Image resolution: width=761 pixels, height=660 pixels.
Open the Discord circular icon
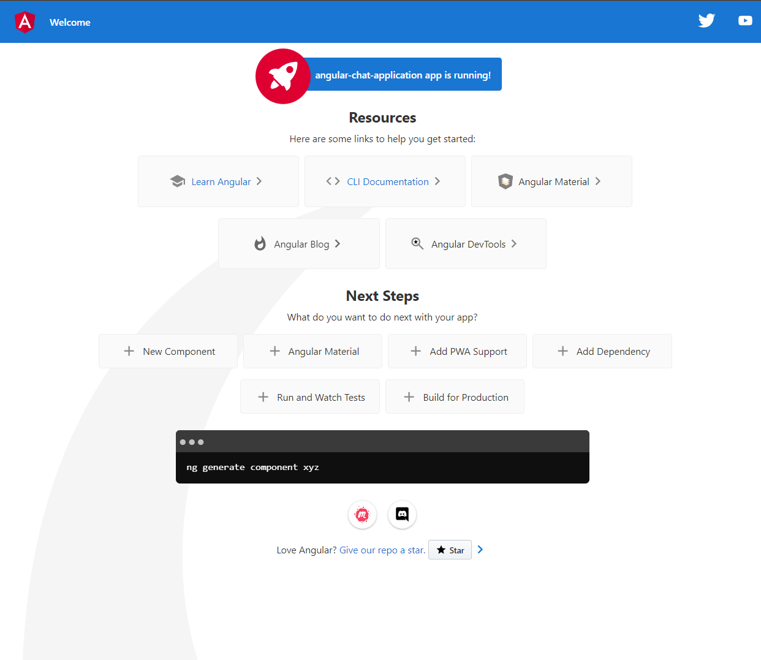pyautogui.click(x=402, y=515)
